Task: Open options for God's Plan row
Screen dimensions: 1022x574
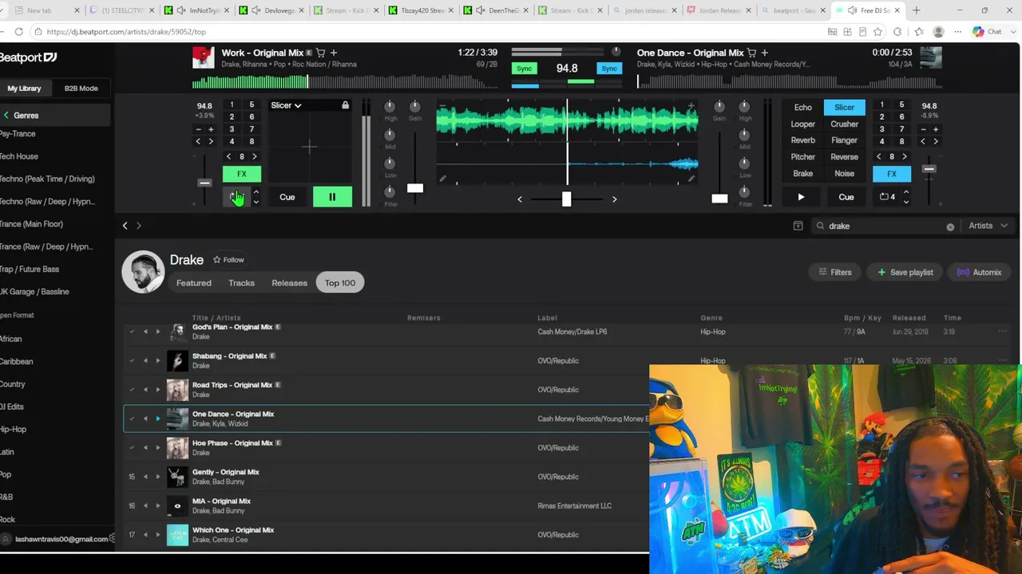Action: tap(1003, 332)
